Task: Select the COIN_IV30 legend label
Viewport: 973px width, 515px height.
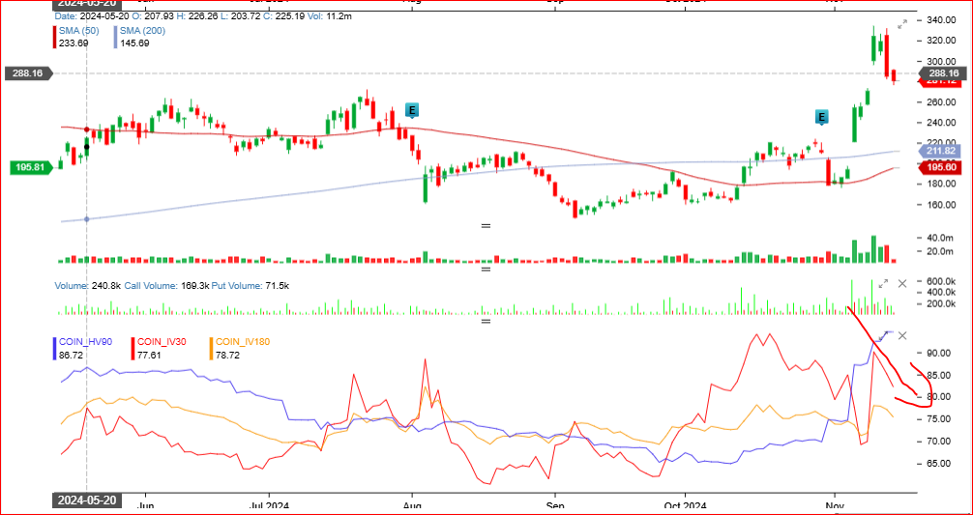Action: 162,341
